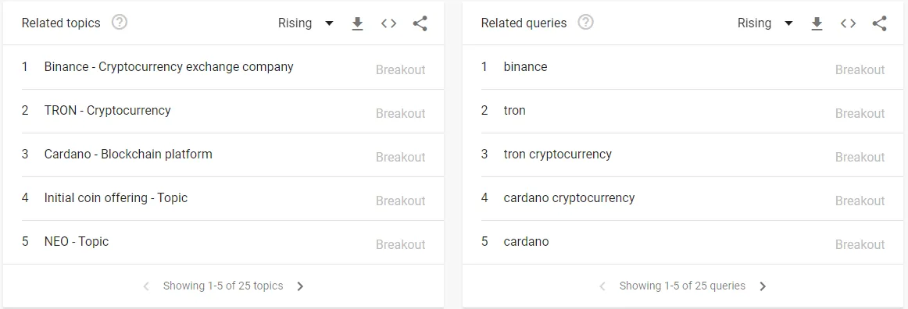This screenshot has width=908, height=309.
Task: Download Related topics data as CSV
Action: [357, 23]
